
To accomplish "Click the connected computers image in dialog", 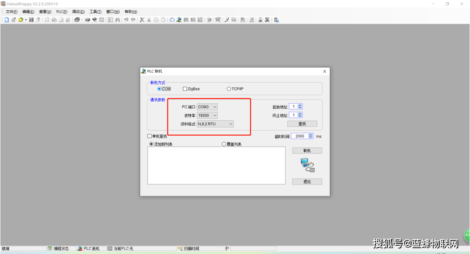I will coord(308,165).
